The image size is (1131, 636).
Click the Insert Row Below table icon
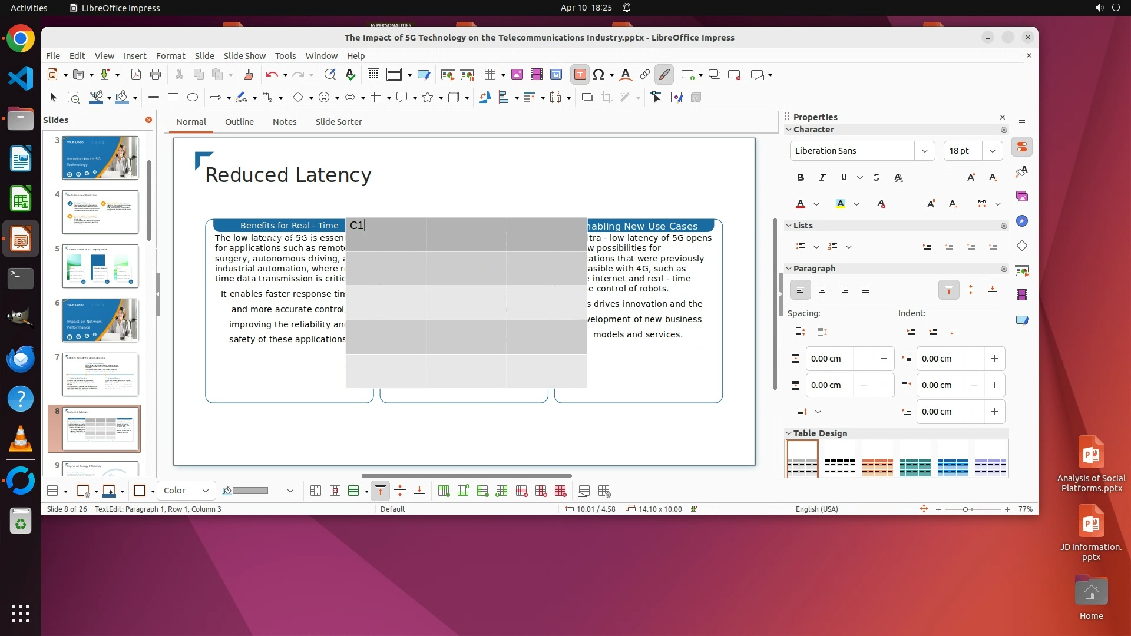463,491
